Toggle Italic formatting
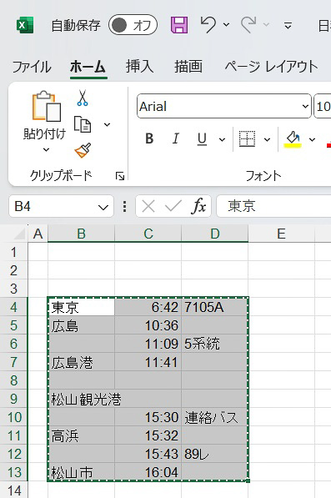 [175, 138]
